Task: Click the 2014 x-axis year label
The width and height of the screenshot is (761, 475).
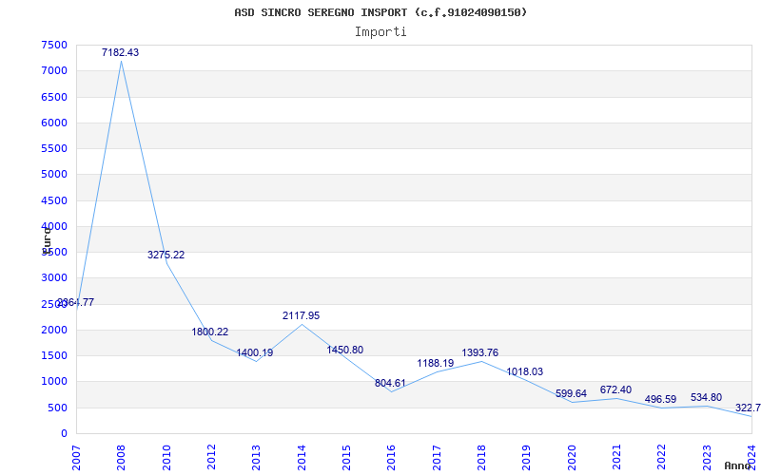Action: [x=302, y=458]
